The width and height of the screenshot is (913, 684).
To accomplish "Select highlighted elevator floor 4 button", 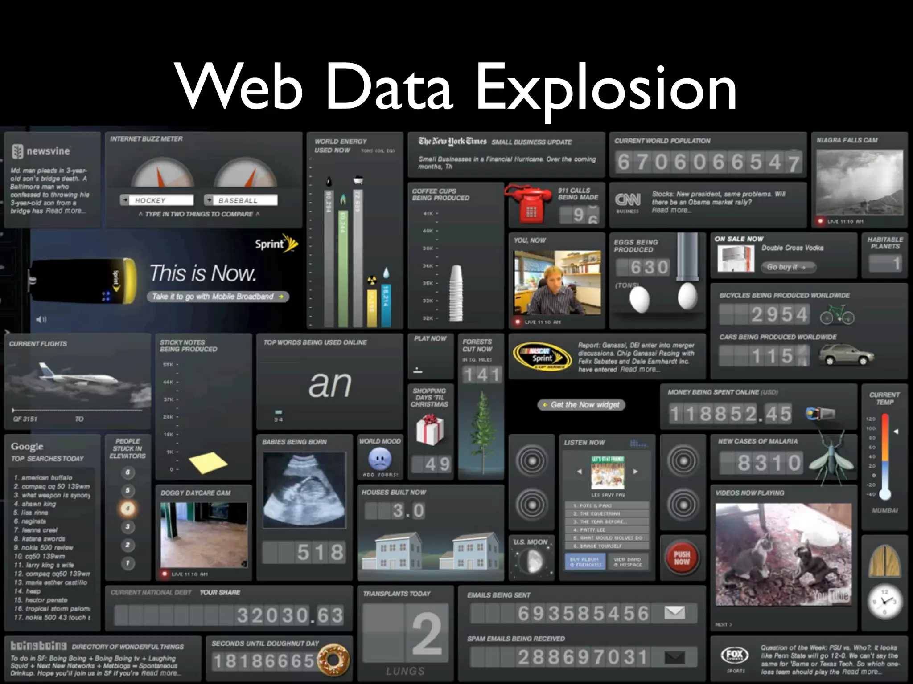I will click(x=127, y=509).
